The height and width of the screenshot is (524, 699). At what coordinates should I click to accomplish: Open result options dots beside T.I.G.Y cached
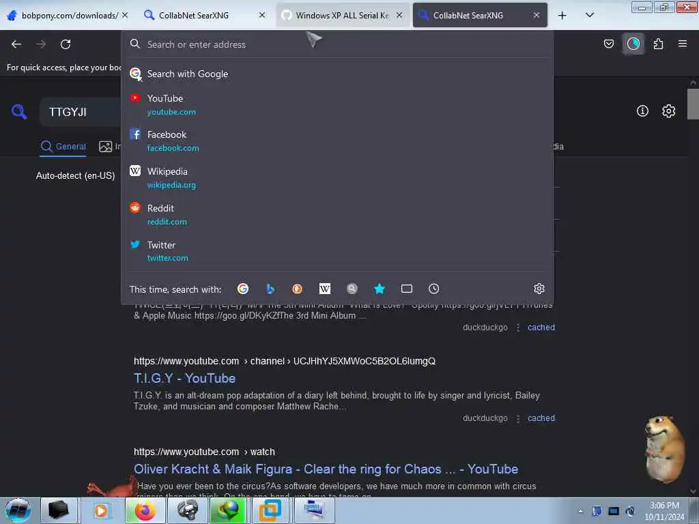click(518, 418)
